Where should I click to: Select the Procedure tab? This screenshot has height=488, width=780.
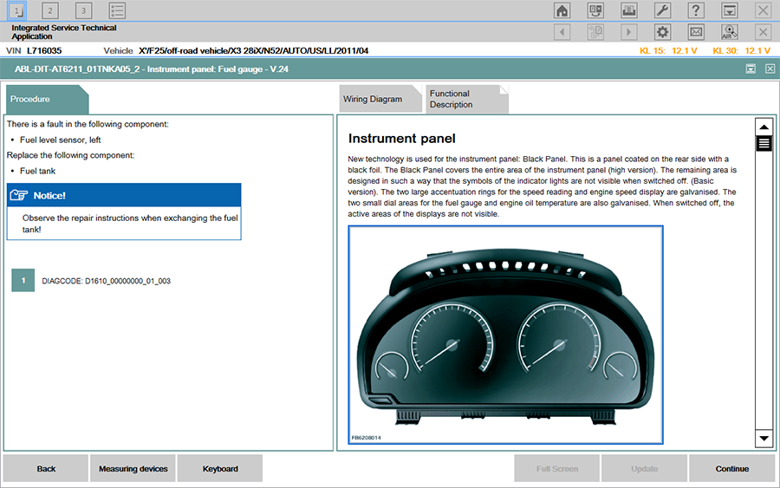tap(42, 99)
